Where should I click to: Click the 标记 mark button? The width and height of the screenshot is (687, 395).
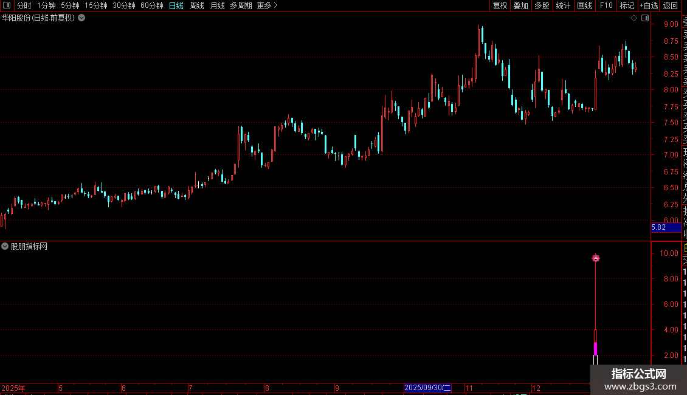tap(627, 5)
